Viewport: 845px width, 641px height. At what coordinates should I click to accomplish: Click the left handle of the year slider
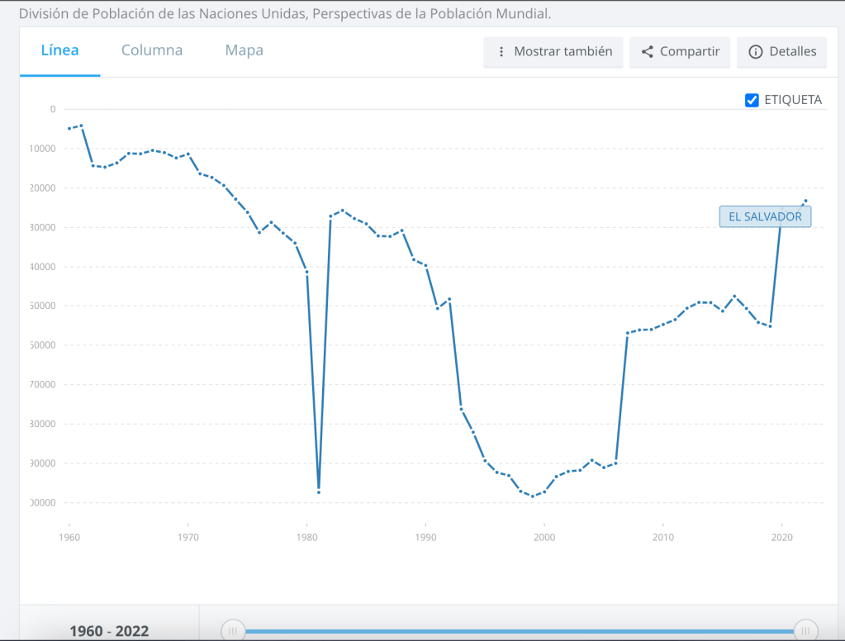pos(233,631)
